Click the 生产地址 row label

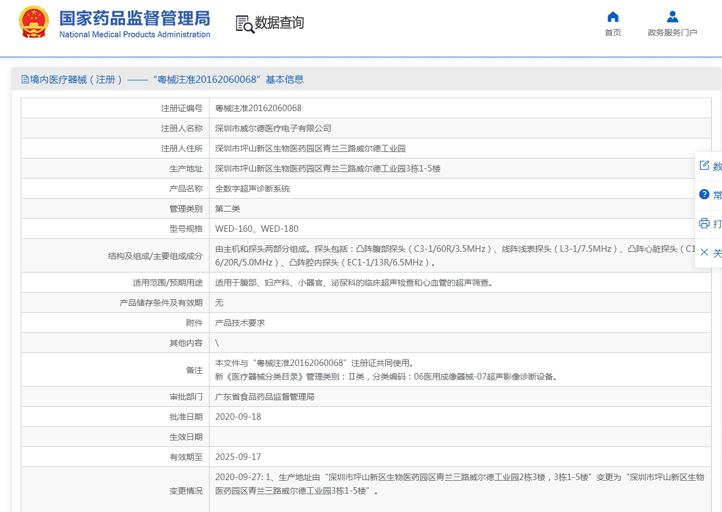(x=186, y=168)
